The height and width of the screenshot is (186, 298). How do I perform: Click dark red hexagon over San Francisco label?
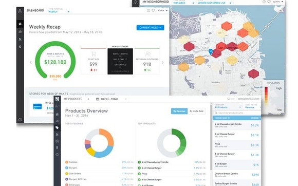coord(232,47)
